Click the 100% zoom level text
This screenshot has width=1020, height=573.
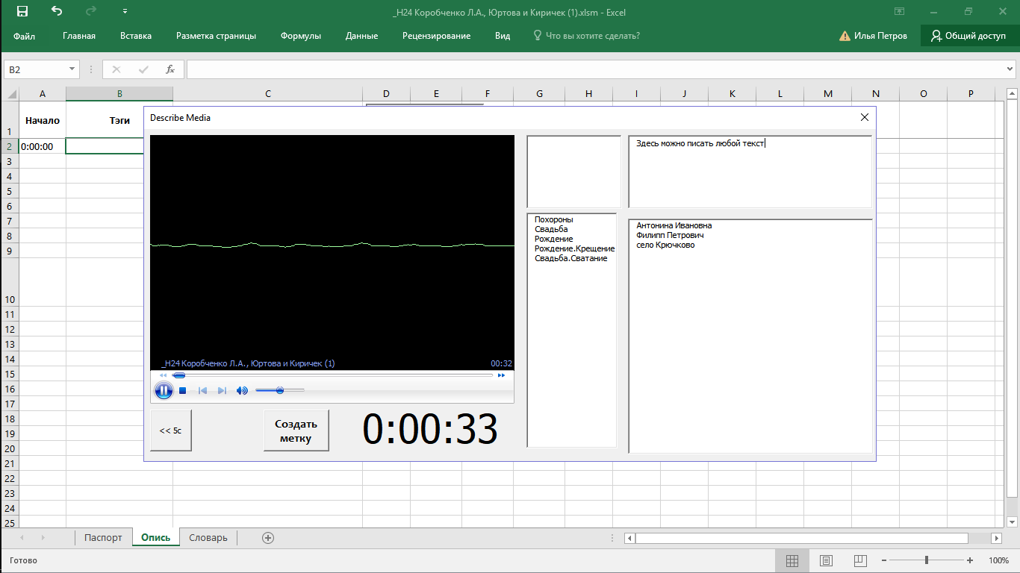pos(998,560)
